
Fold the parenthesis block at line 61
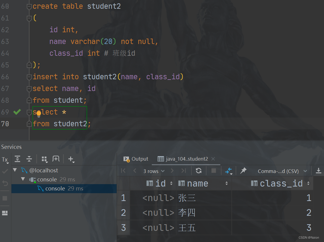[x=29, y=18]
